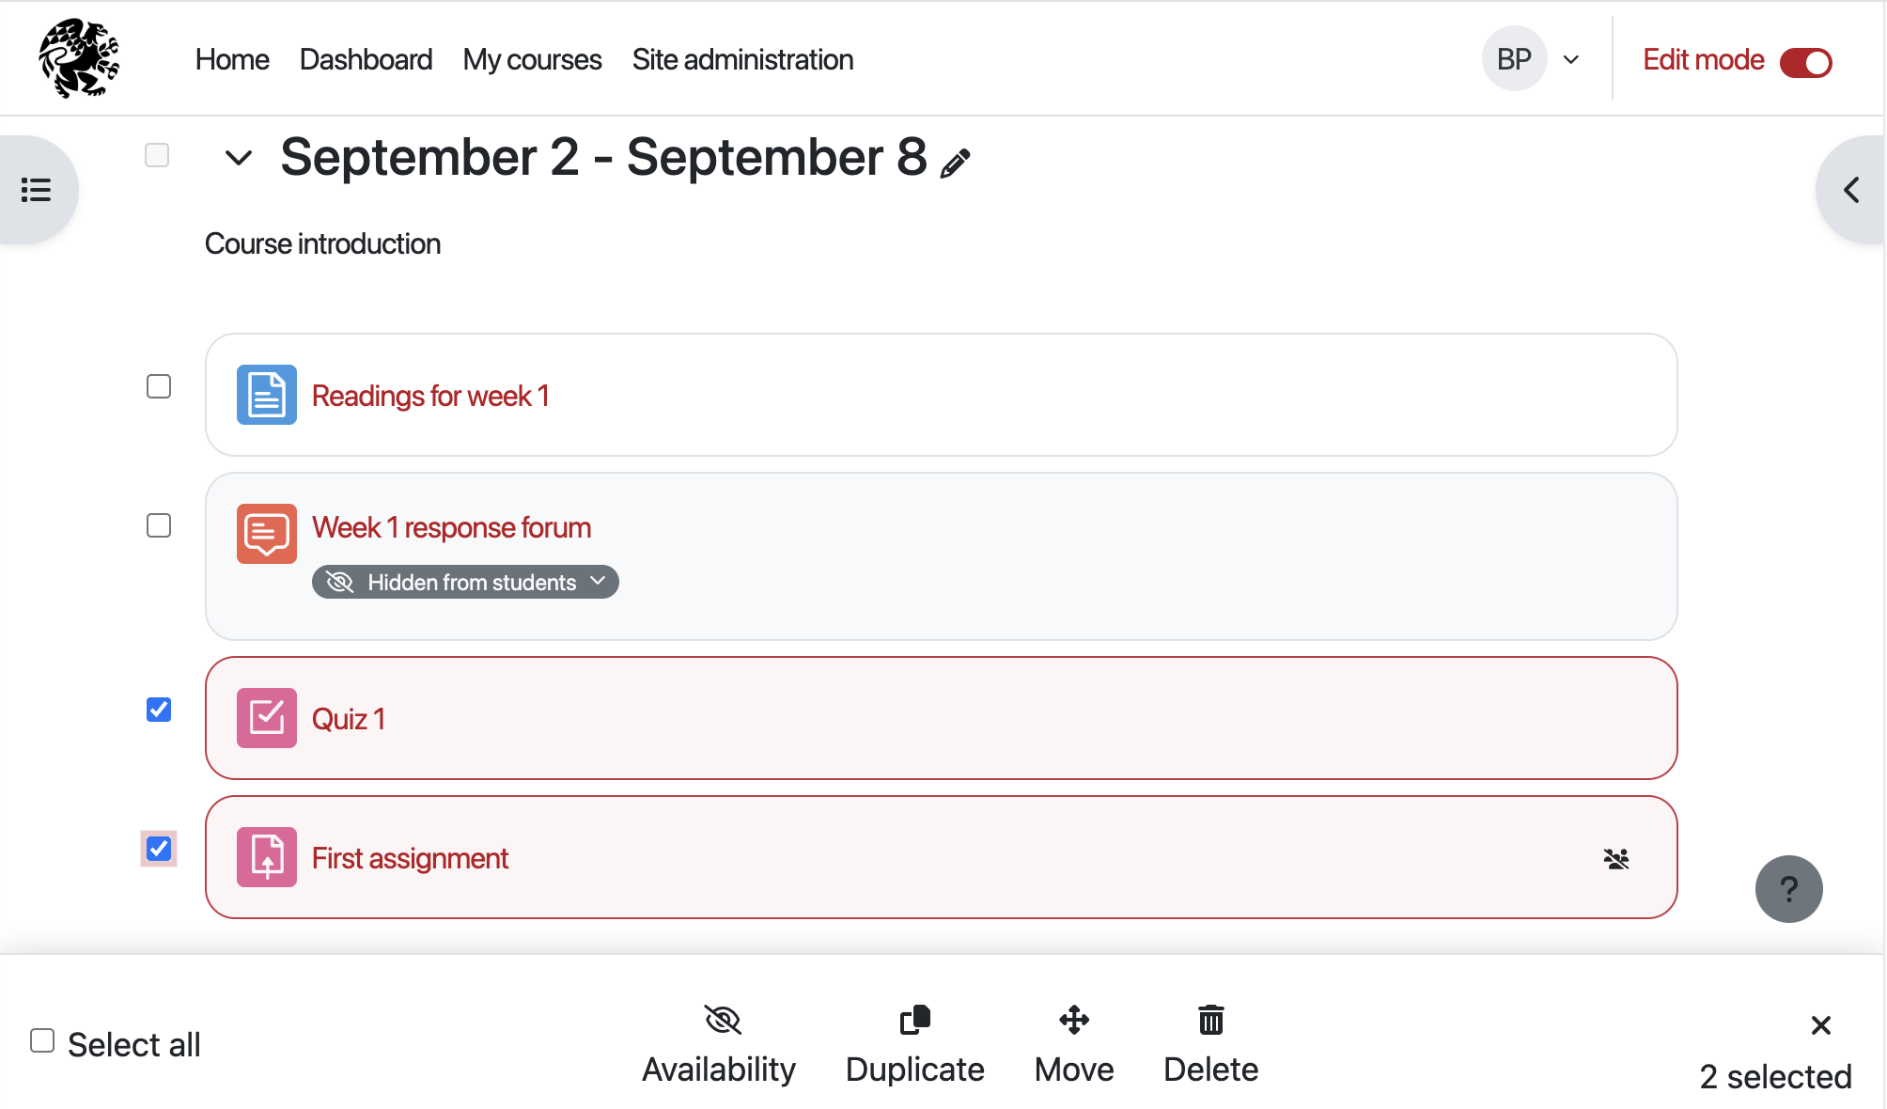Open the help question mark button
This screenshot has height=1109, width=1887.
click(1788, 889)
